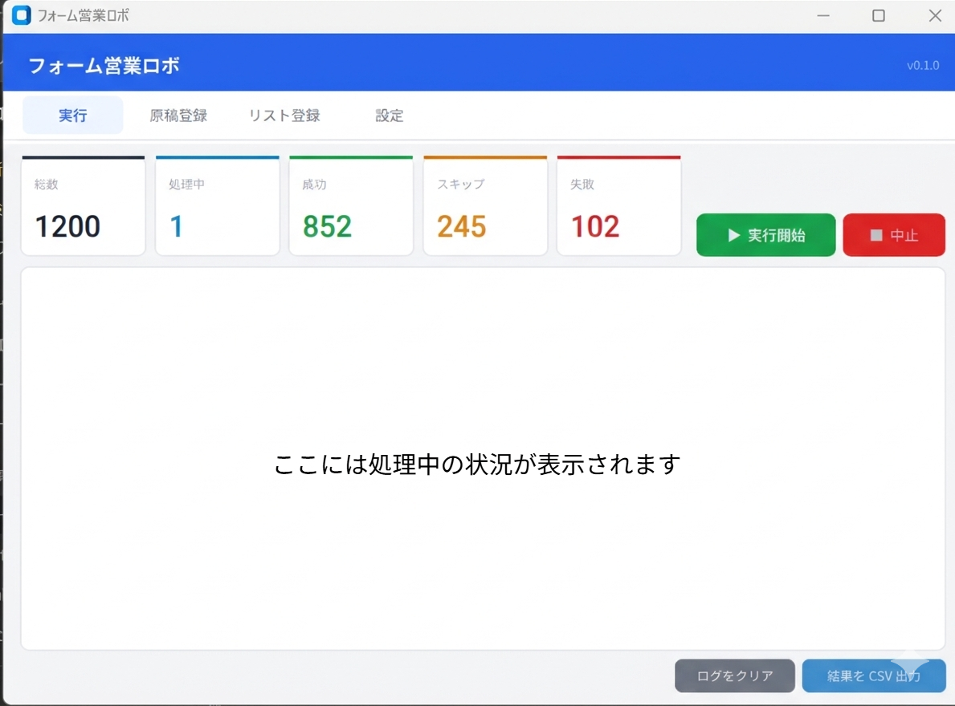This screenshot has width=955, height=706.
Task: Select the 総数 counter card showing 1200
Action: pos(83,205)
